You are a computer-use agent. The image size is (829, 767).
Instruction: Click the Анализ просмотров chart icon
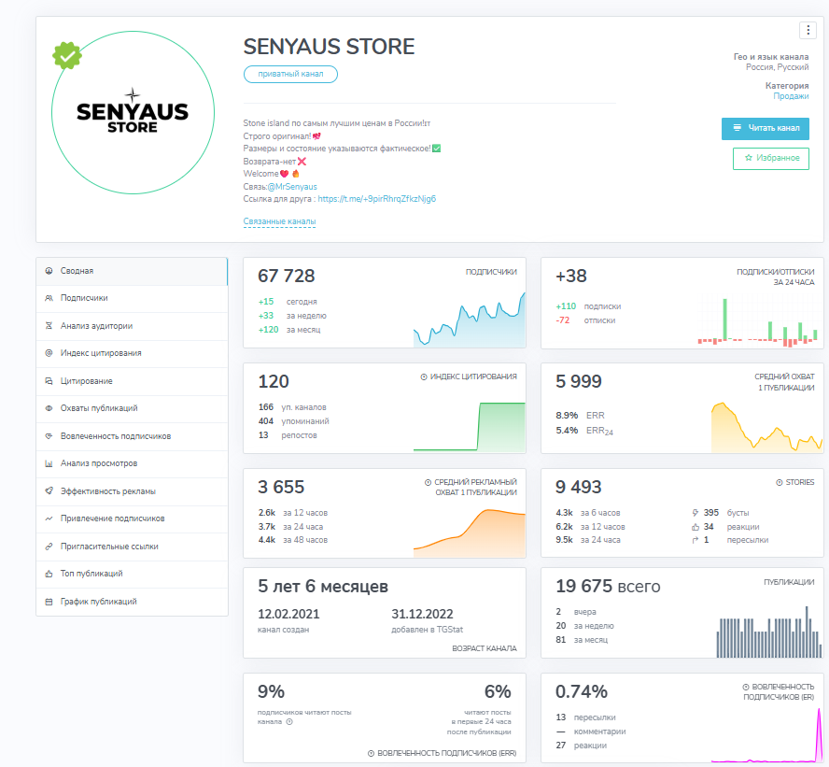click(x=49, y=463)
